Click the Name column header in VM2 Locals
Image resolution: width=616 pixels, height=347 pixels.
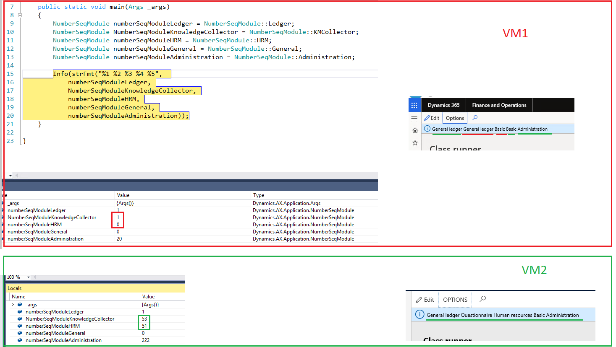(75, 297)
